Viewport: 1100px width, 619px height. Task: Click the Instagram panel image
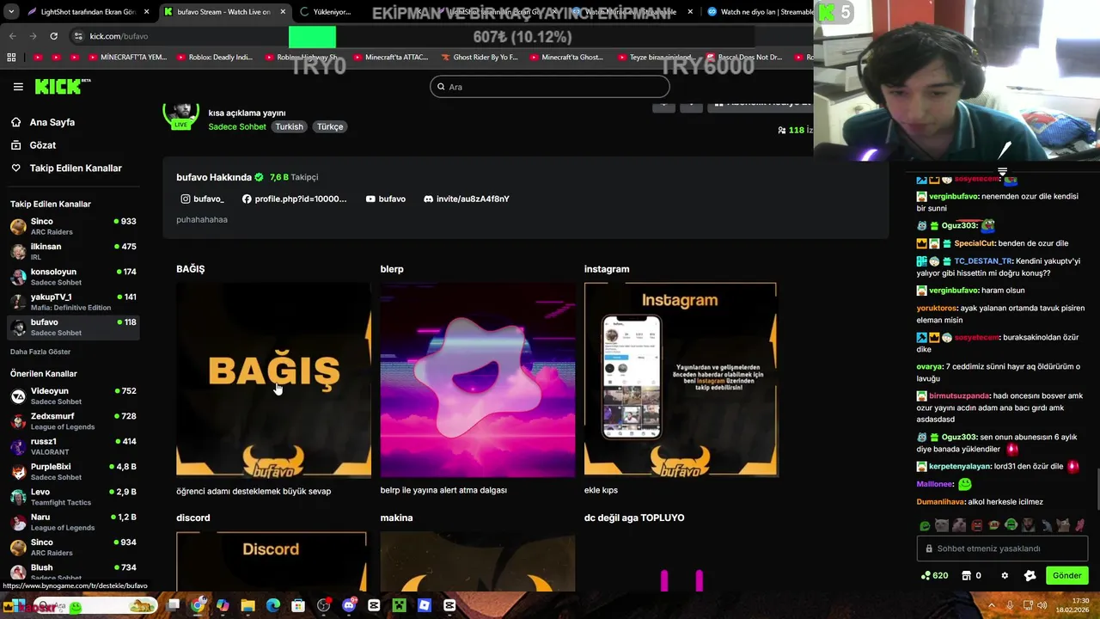pos(681,380)
